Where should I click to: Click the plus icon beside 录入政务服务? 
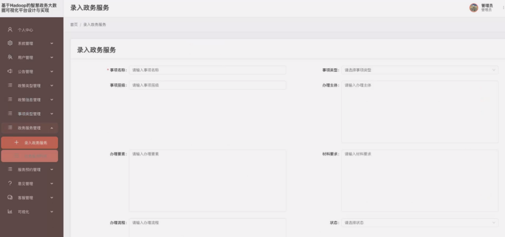tap(16, 143)
